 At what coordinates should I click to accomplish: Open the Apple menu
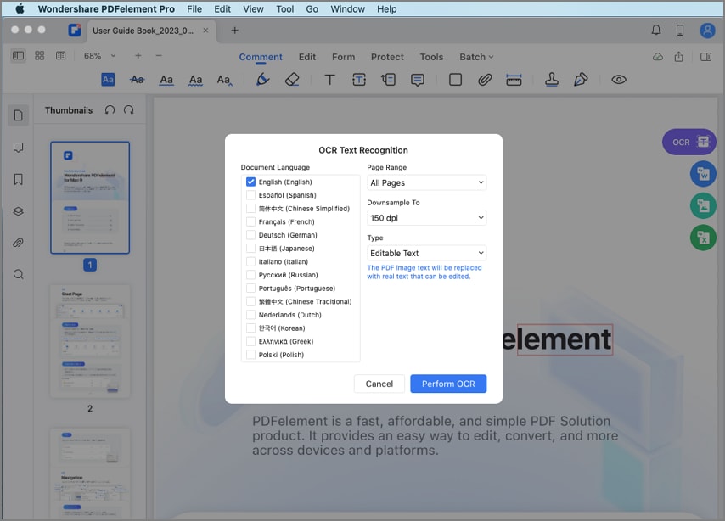point(20,8)
